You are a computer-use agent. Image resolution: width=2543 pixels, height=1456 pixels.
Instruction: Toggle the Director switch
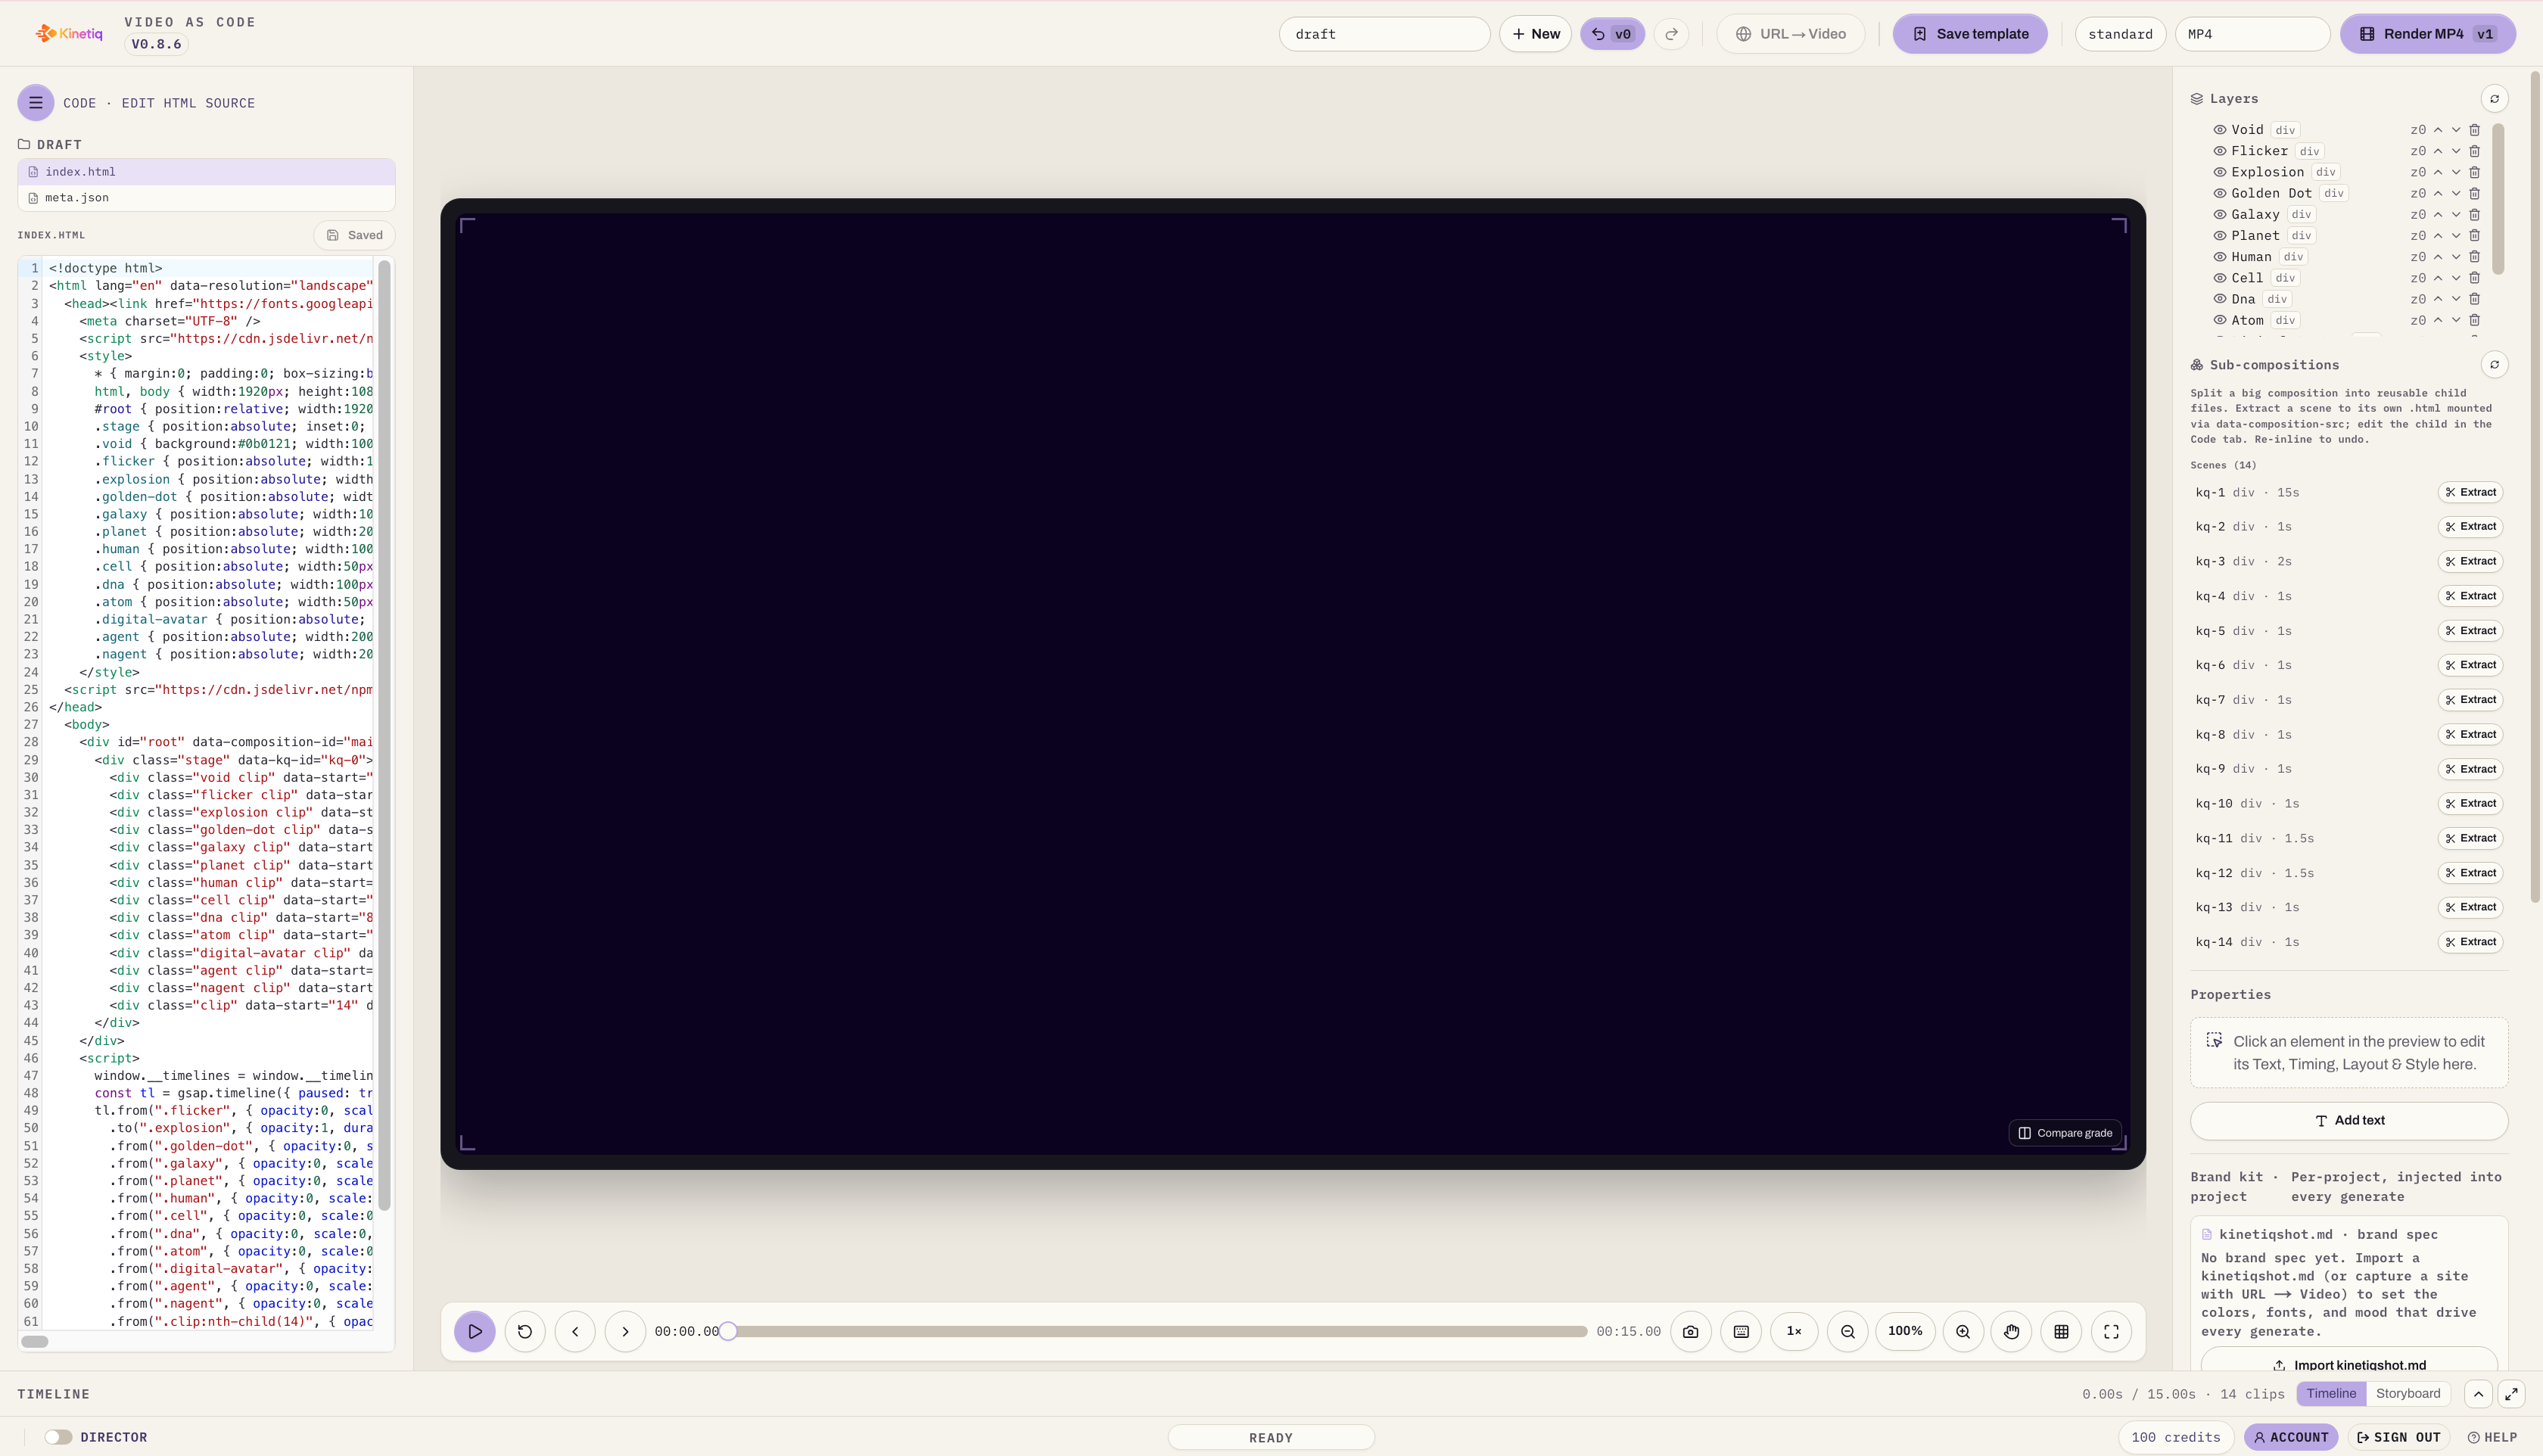(x=58, y=1436)
